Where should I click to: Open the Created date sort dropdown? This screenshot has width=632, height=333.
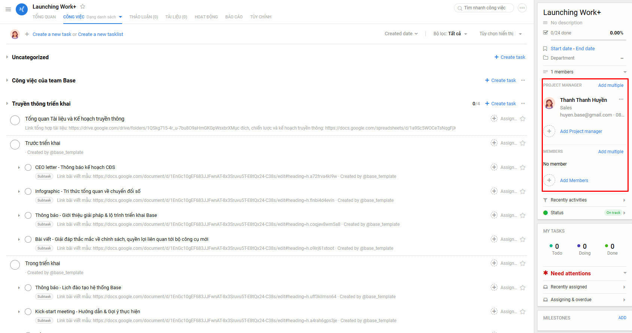click(401, 34)
